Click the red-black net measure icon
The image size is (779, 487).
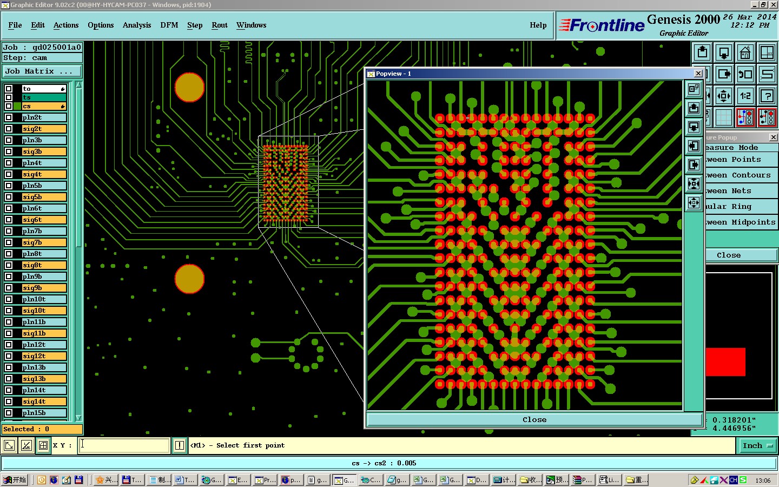pos(767,117)
